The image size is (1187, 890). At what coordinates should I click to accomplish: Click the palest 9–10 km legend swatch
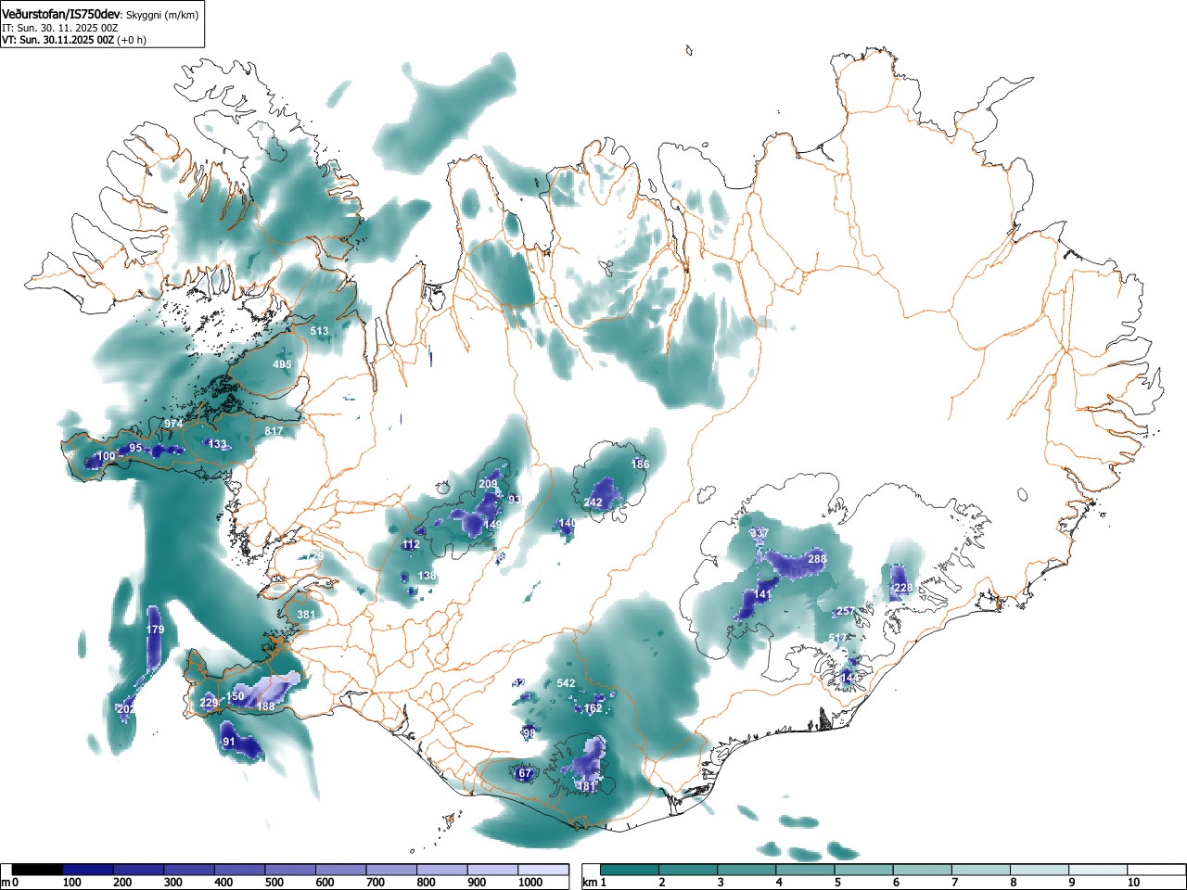click(x=1098, y=870)
